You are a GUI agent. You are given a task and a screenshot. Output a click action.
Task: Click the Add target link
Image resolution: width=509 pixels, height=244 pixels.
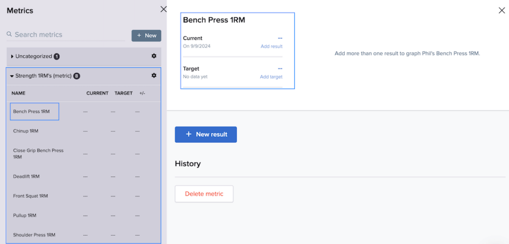pos(271,77)
